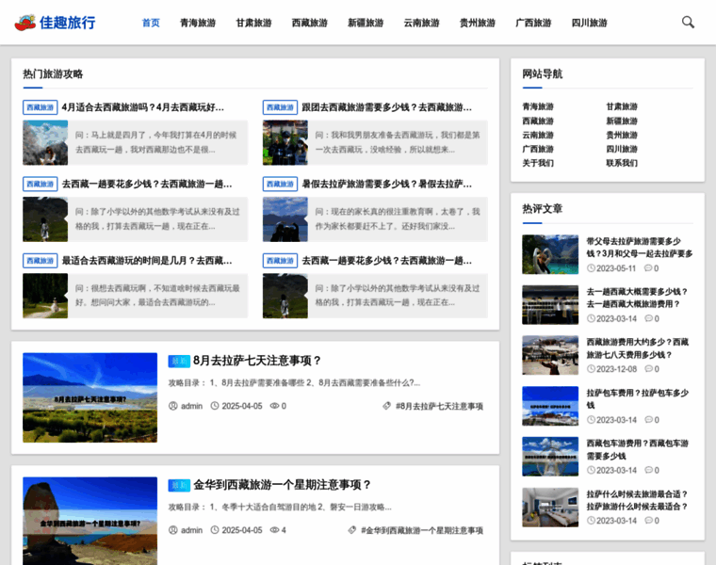The image size is (716, 565).
Task: Open thumbnail of 暑假去拉萨旅游 article
Action: tap(285, 219)
